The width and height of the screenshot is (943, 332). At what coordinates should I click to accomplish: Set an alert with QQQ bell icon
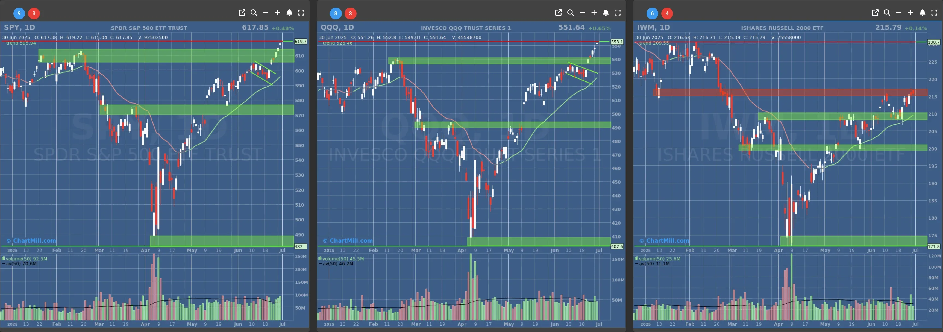click(606, 13)
